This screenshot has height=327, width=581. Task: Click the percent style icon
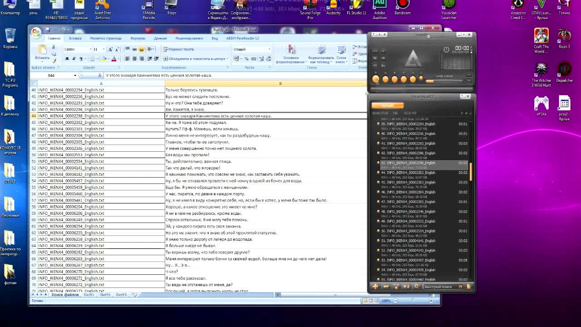pyautogui.click(x=246, y=59)
